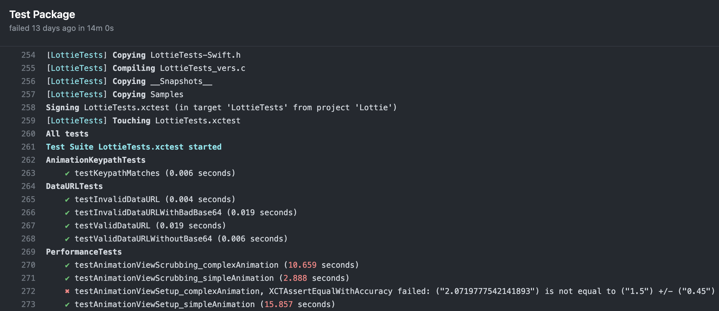The height and width of the screenshot is (311, 719).
Task: Click 'Compiling LottieTests_vers.c' log line
Action: tap(146, 68)
